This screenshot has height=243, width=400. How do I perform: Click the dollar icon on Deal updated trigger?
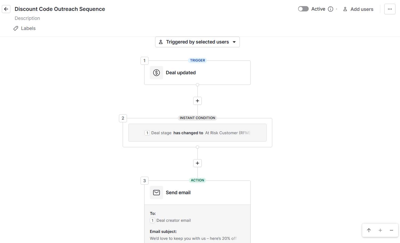pos(156,73)
